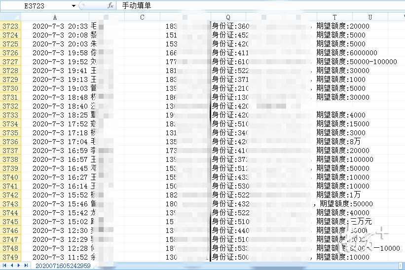Select column U header
The width and height of the screenshot is (405, 270).
[x=370, y=17]
